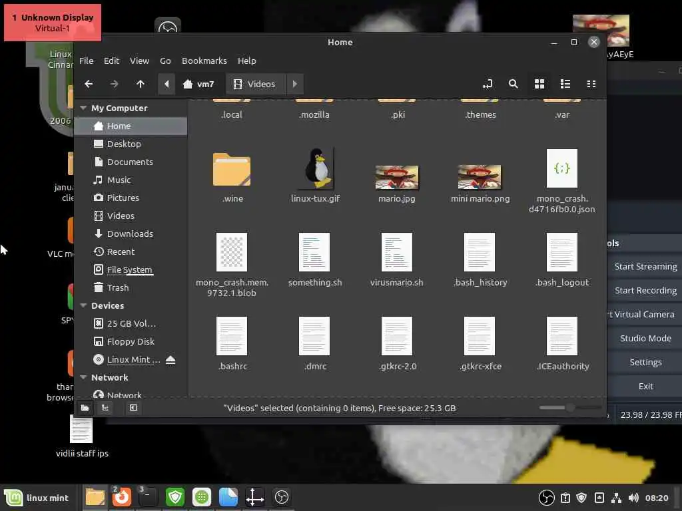Screen dimensions: 682x511
Task: Collapse the My Computer section
Action: [x=83, y=108]
